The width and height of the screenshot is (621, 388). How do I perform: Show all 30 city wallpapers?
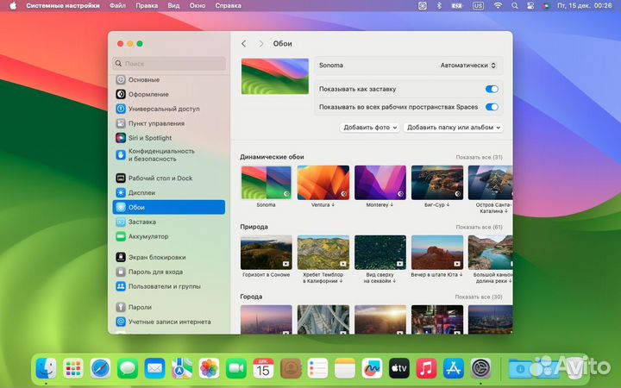click(479, 297)
